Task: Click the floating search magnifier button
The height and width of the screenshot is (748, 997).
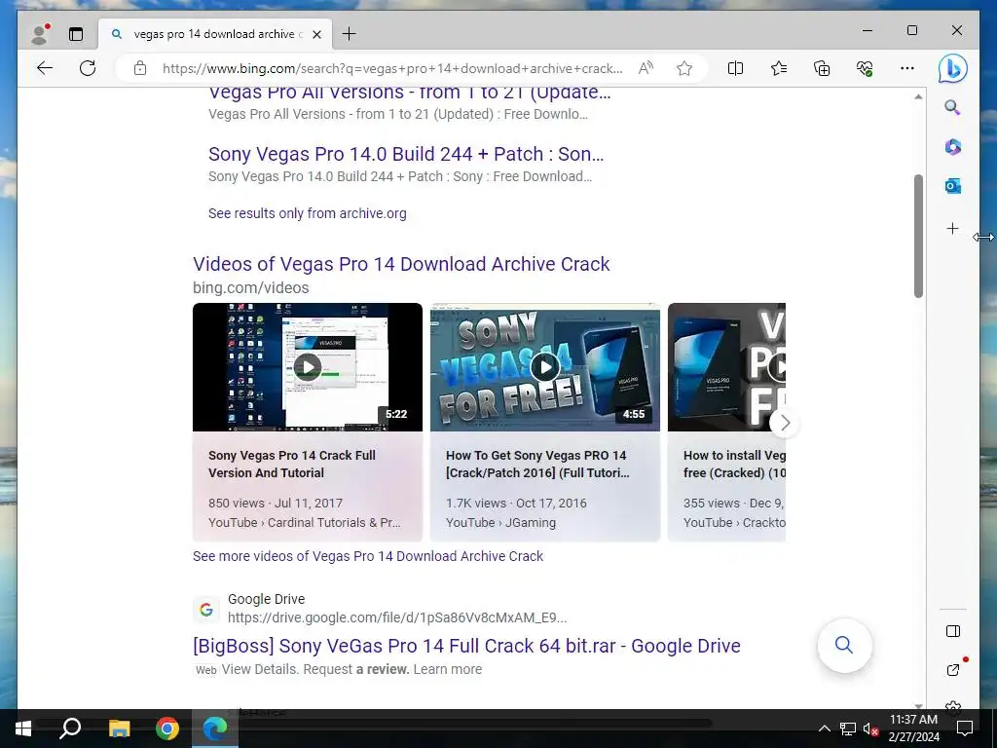Action: [x=844, y=645]
